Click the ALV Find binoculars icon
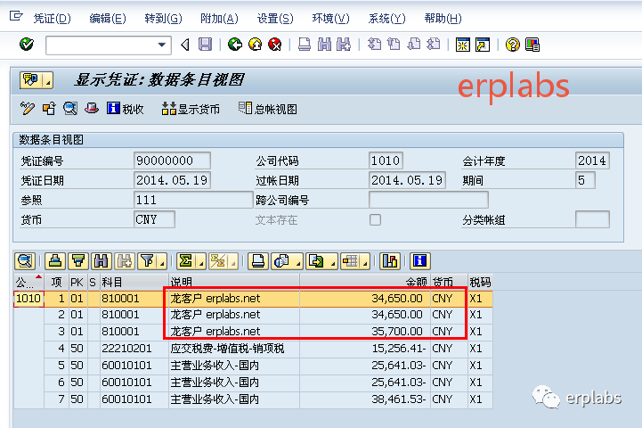This screenshot has width=642, height=428. (102, 260)
